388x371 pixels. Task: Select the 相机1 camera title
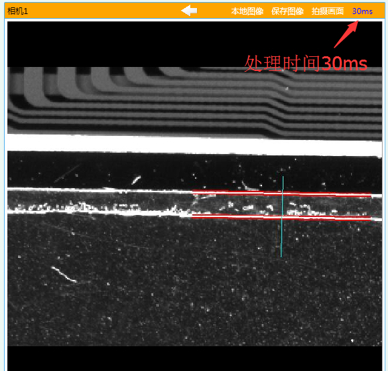17,11
